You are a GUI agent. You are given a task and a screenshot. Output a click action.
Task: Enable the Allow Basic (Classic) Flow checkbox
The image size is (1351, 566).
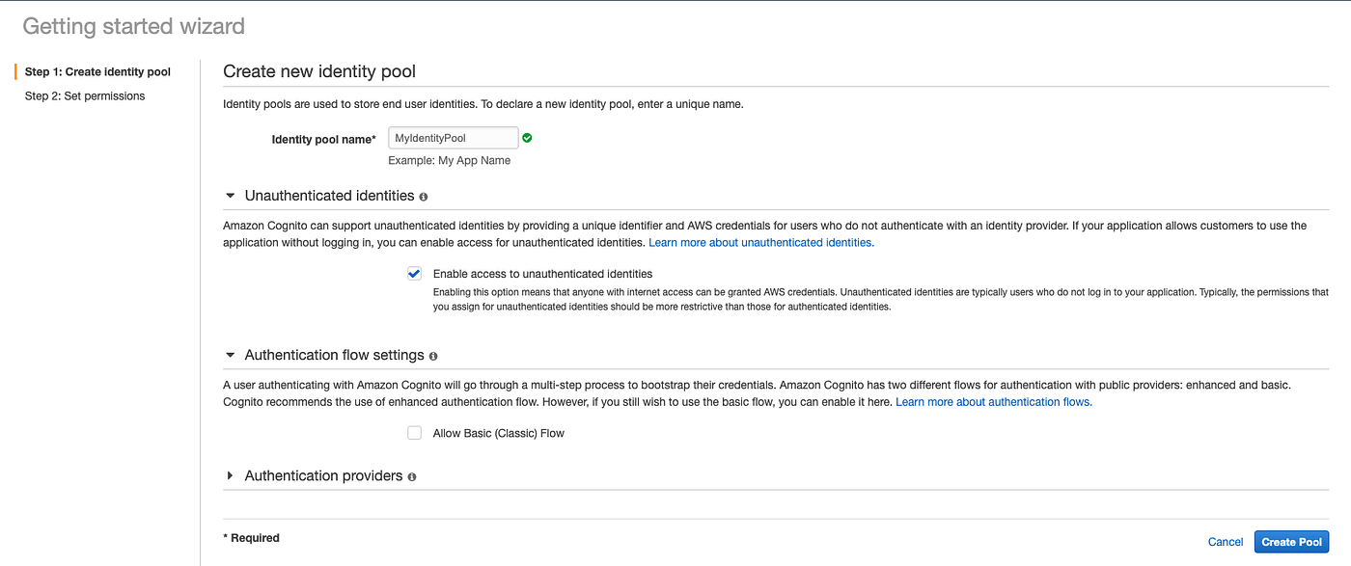pyautogui.click(x=415, y=433)
